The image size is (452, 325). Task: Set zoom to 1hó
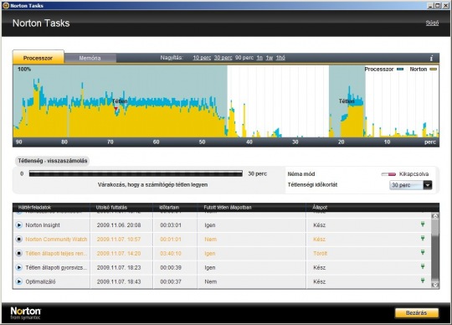click(x=280, y=58)
